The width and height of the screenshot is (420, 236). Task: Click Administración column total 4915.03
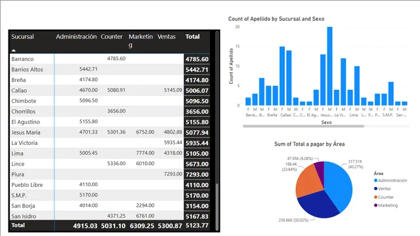tap(85, 226)
